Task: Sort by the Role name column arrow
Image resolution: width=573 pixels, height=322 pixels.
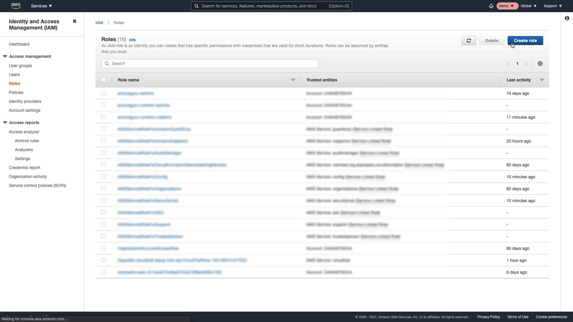Action: click(293, 80)
